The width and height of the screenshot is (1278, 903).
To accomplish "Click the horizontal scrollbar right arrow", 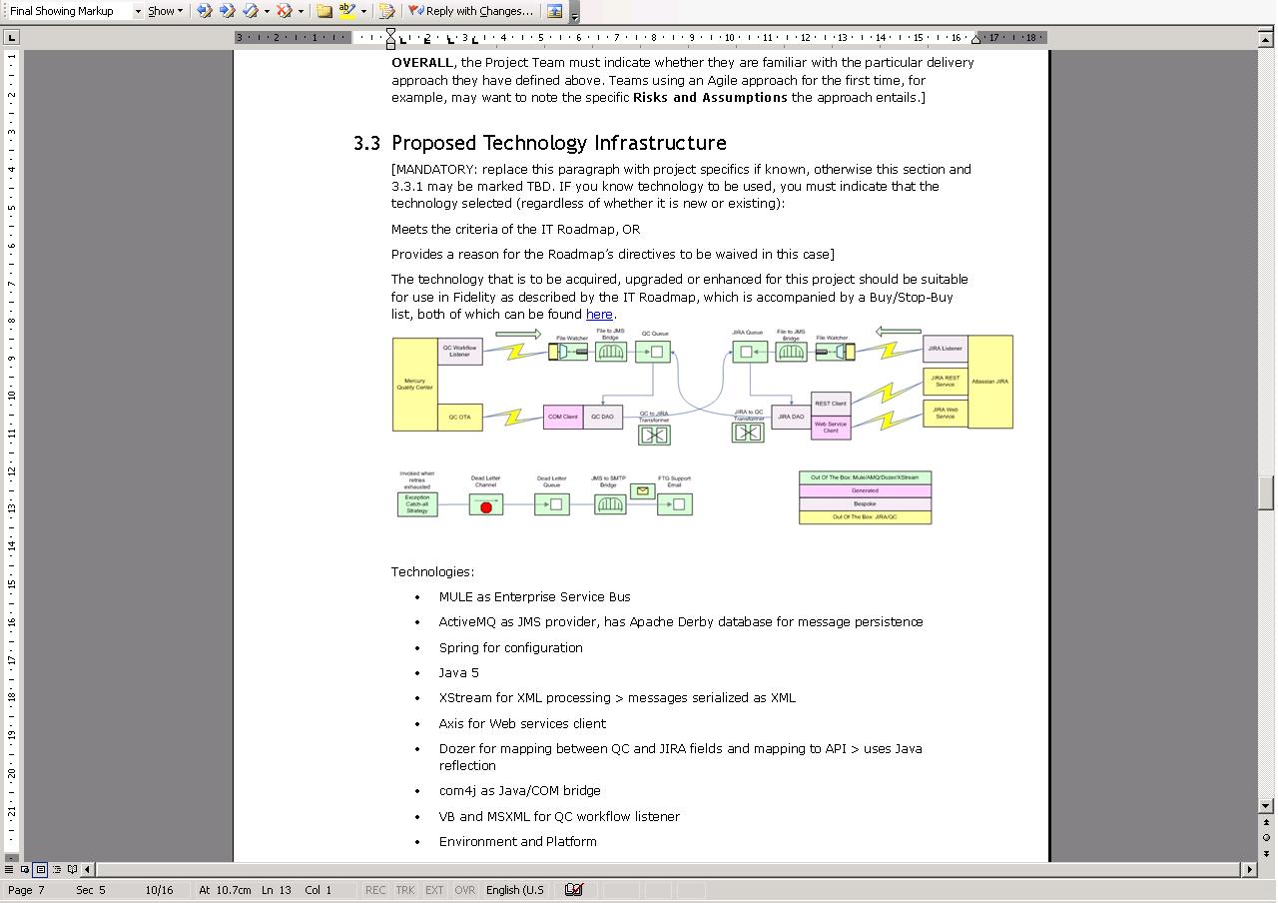I will tap(1249, 869).
